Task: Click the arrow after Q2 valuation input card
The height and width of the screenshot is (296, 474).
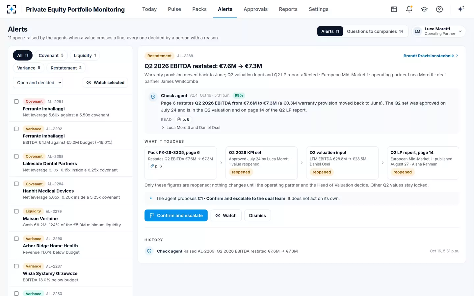Action: (x=382, y=163)
